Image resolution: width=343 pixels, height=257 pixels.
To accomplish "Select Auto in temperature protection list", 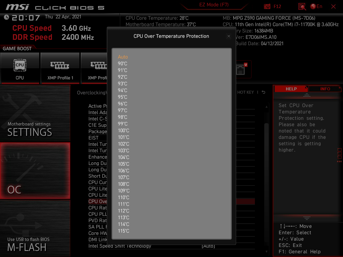I will (123, 57).
